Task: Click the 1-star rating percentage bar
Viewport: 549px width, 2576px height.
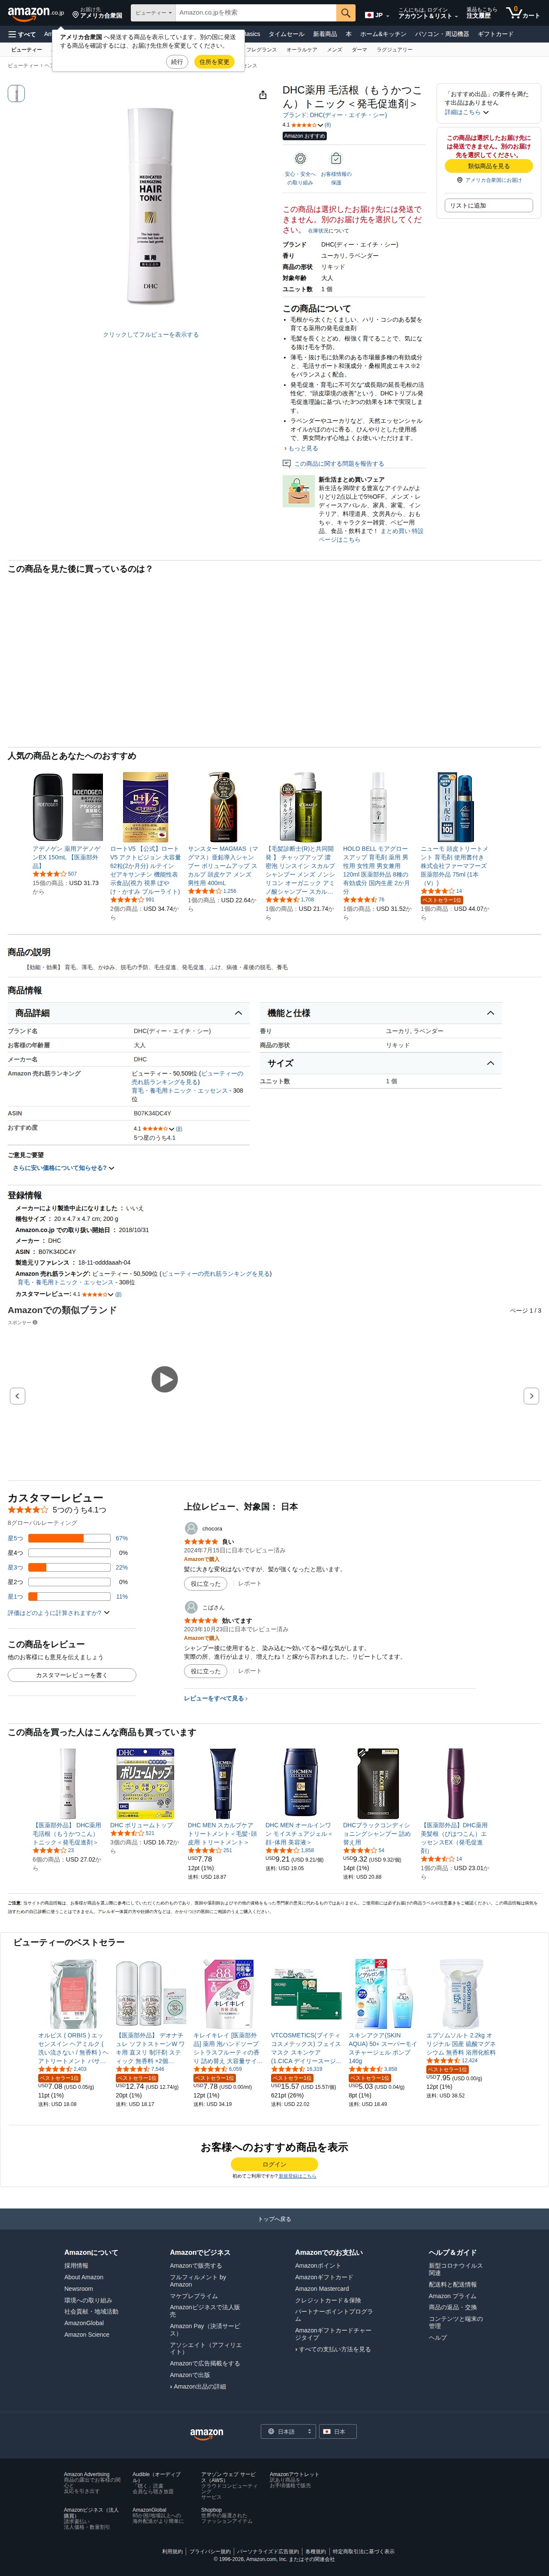Action: pyautogui.click(x=70, y=1597)
